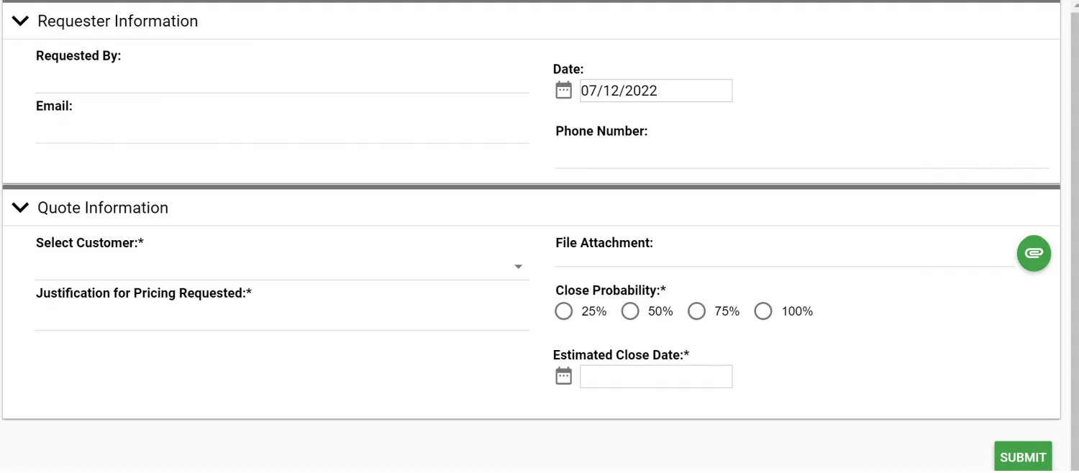The height and width of the screenshot is (473, 1079).
Task: Click the Date field showing 07/12/2022
Action: [x=655, y=91]
